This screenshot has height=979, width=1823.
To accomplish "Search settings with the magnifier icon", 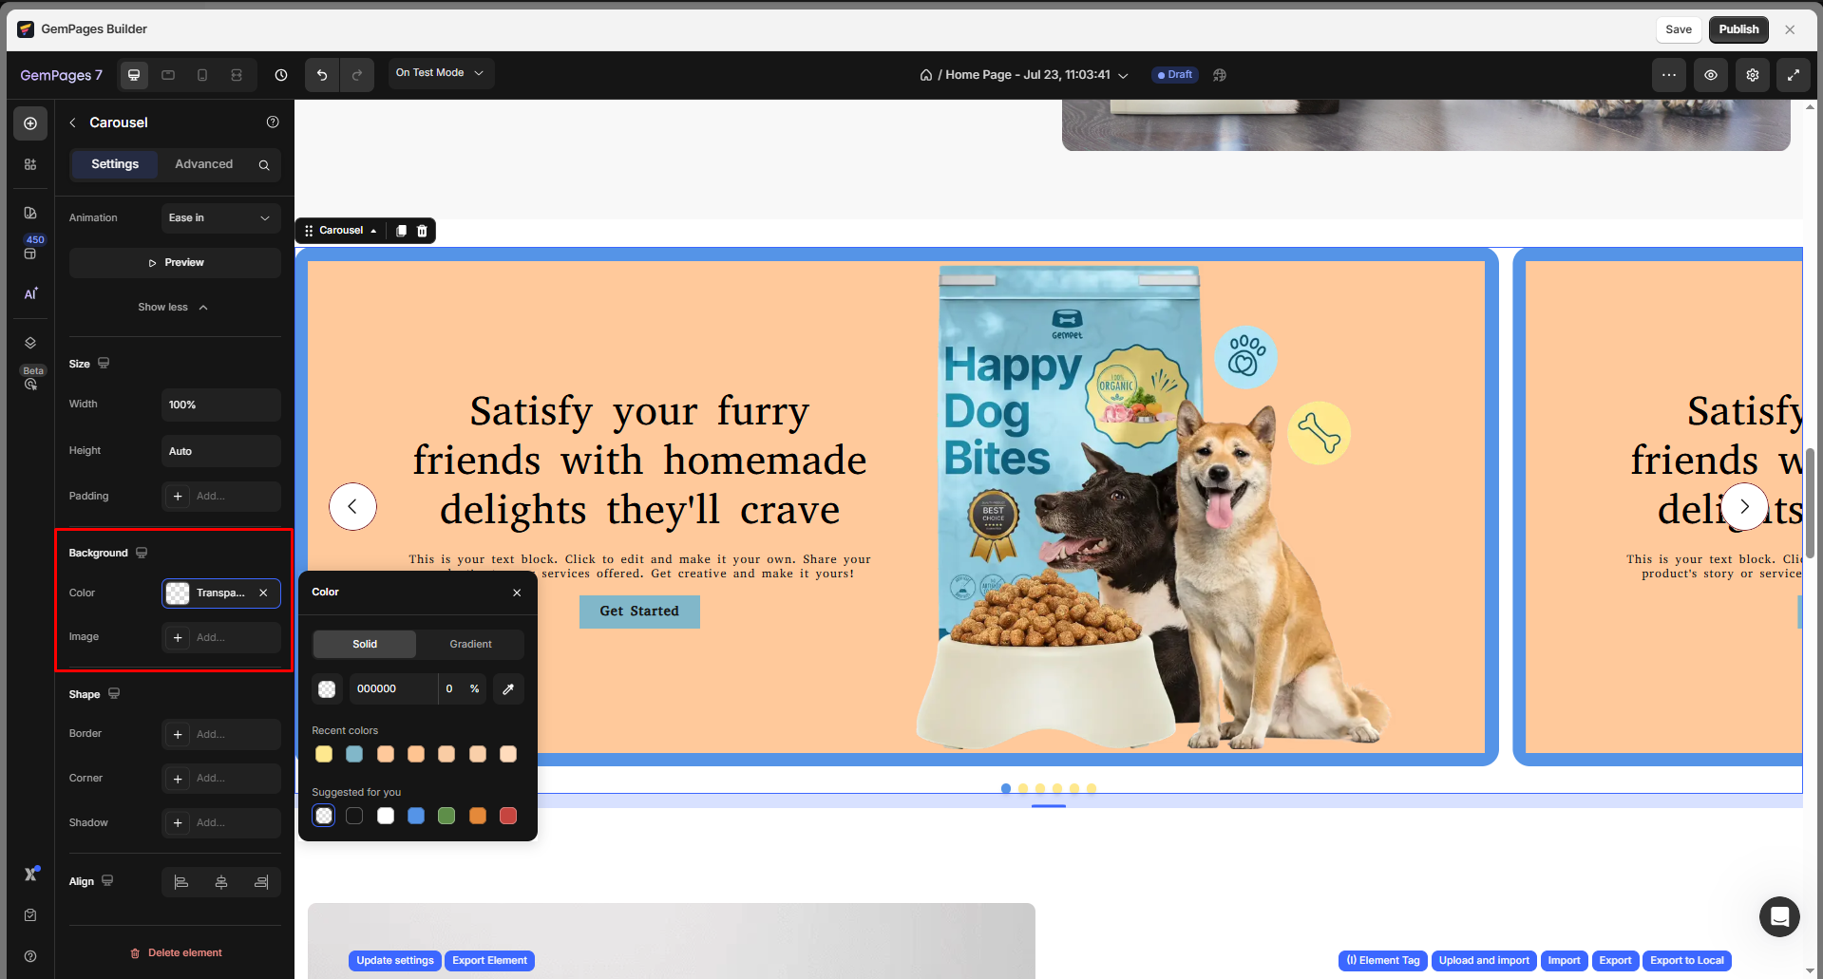I will click(x=264, y=165).
